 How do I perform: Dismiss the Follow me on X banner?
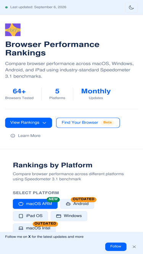134,247
